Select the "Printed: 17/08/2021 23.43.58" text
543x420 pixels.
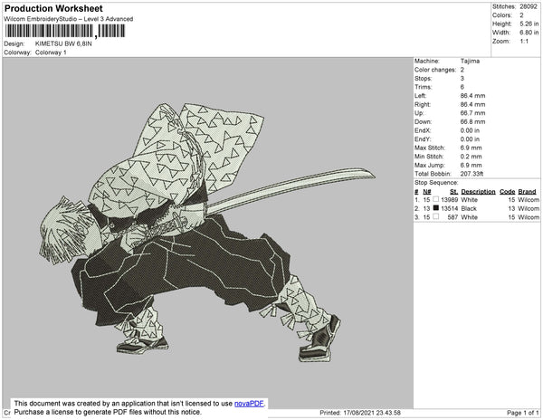[x=360, y=413]
